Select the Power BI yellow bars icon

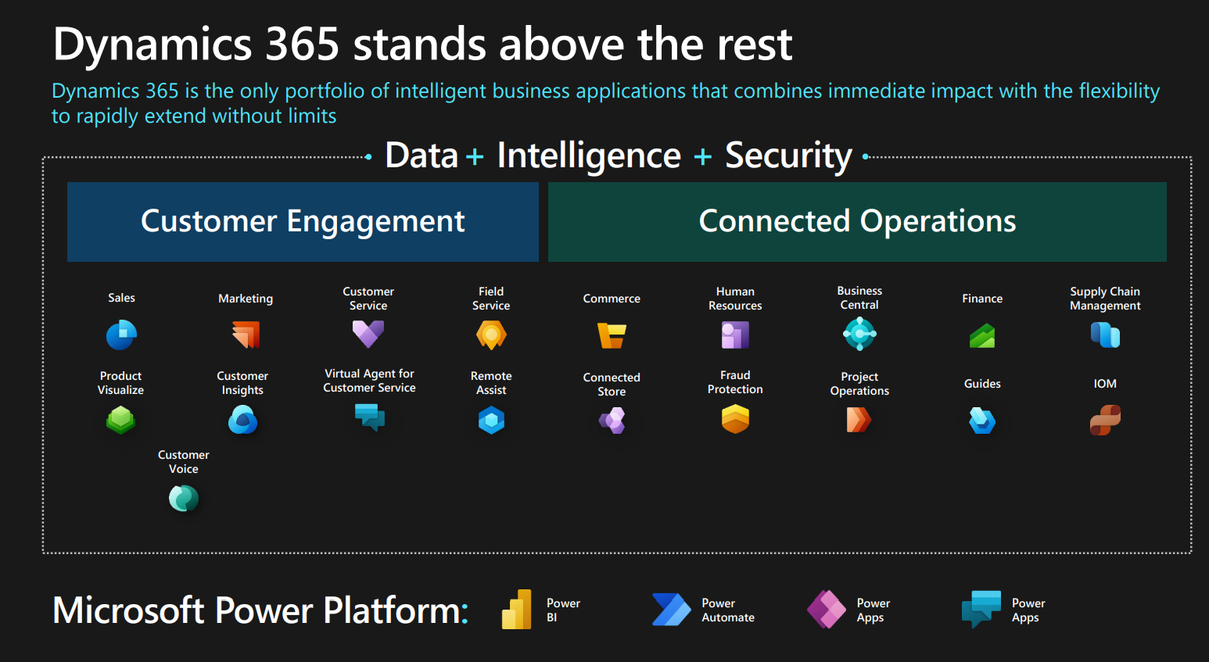(x=517, y=610)
